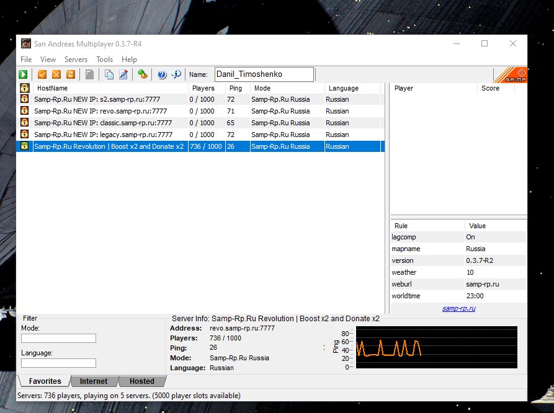Image resolution: width=554 pixels, height=413 pixels.
Task: Click the green Connect play icon
Action: (x=23, y=74)
